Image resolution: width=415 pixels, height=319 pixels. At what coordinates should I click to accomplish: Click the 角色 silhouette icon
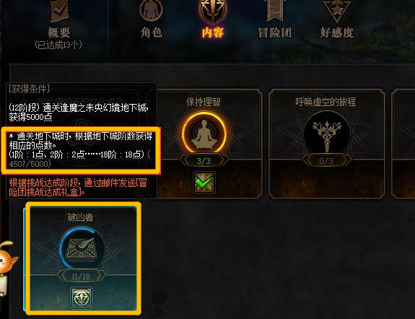pyautogui.click(x=151, y=10)
